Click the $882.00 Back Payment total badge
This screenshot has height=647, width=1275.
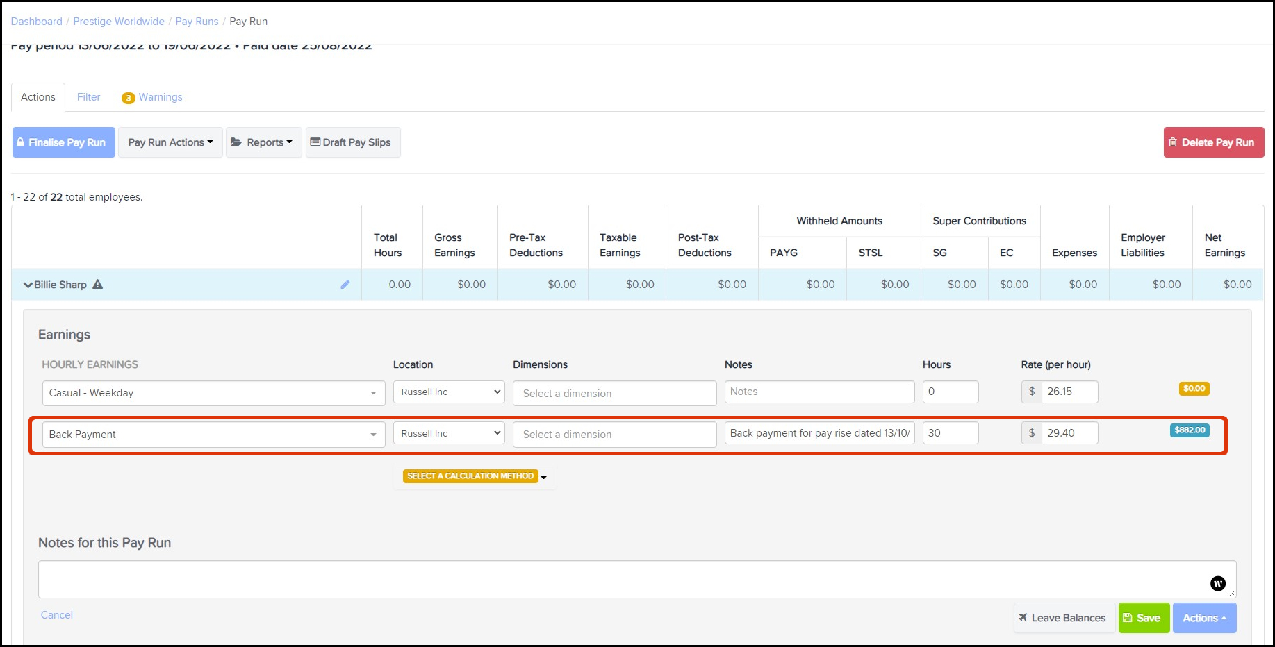[x=1189, y=430]
